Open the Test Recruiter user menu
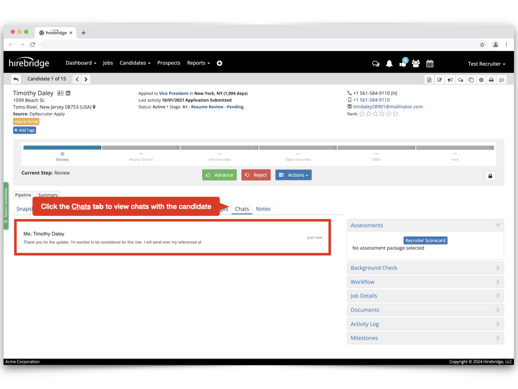This screenshot has width=518, height=389. point(487,64)
